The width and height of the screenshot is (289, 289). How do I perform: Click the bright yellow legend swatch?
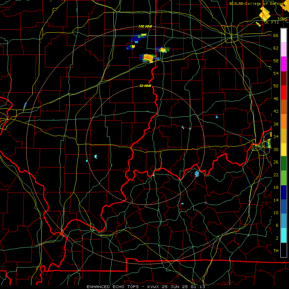click(284, 149)
